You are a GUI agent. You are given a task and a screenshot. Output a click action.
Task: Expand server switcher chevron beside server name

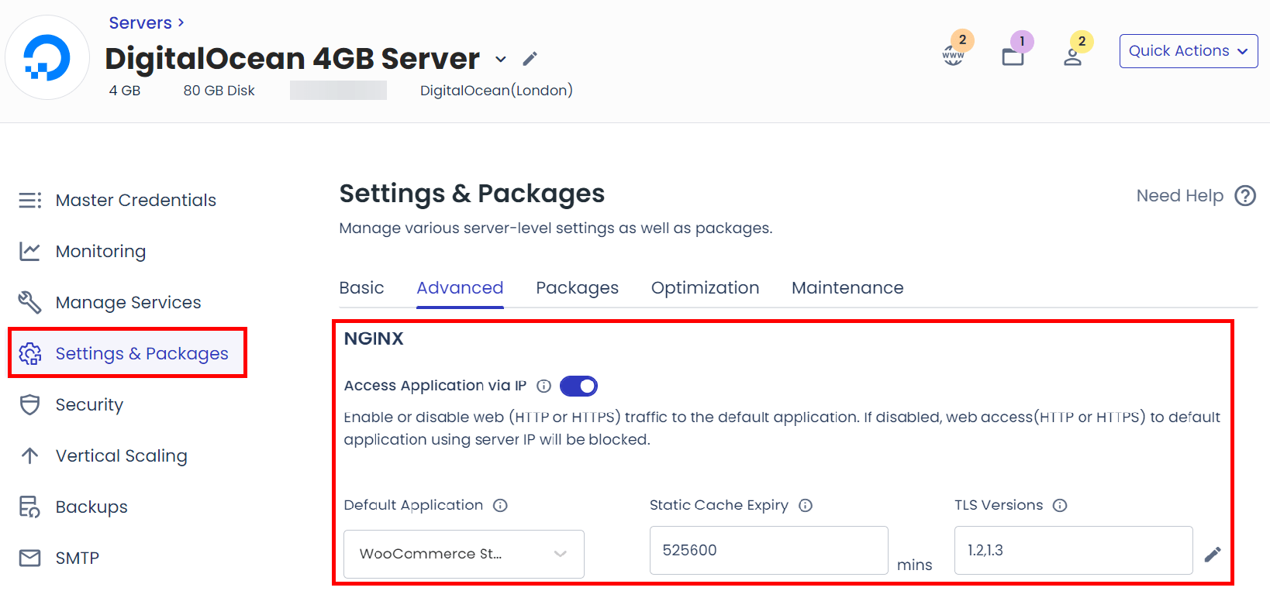pos(501,59)
